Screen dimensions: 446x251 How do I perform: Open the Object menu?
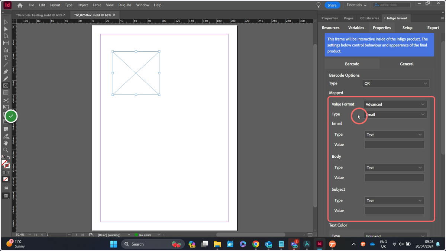click(x=83, y=5)
